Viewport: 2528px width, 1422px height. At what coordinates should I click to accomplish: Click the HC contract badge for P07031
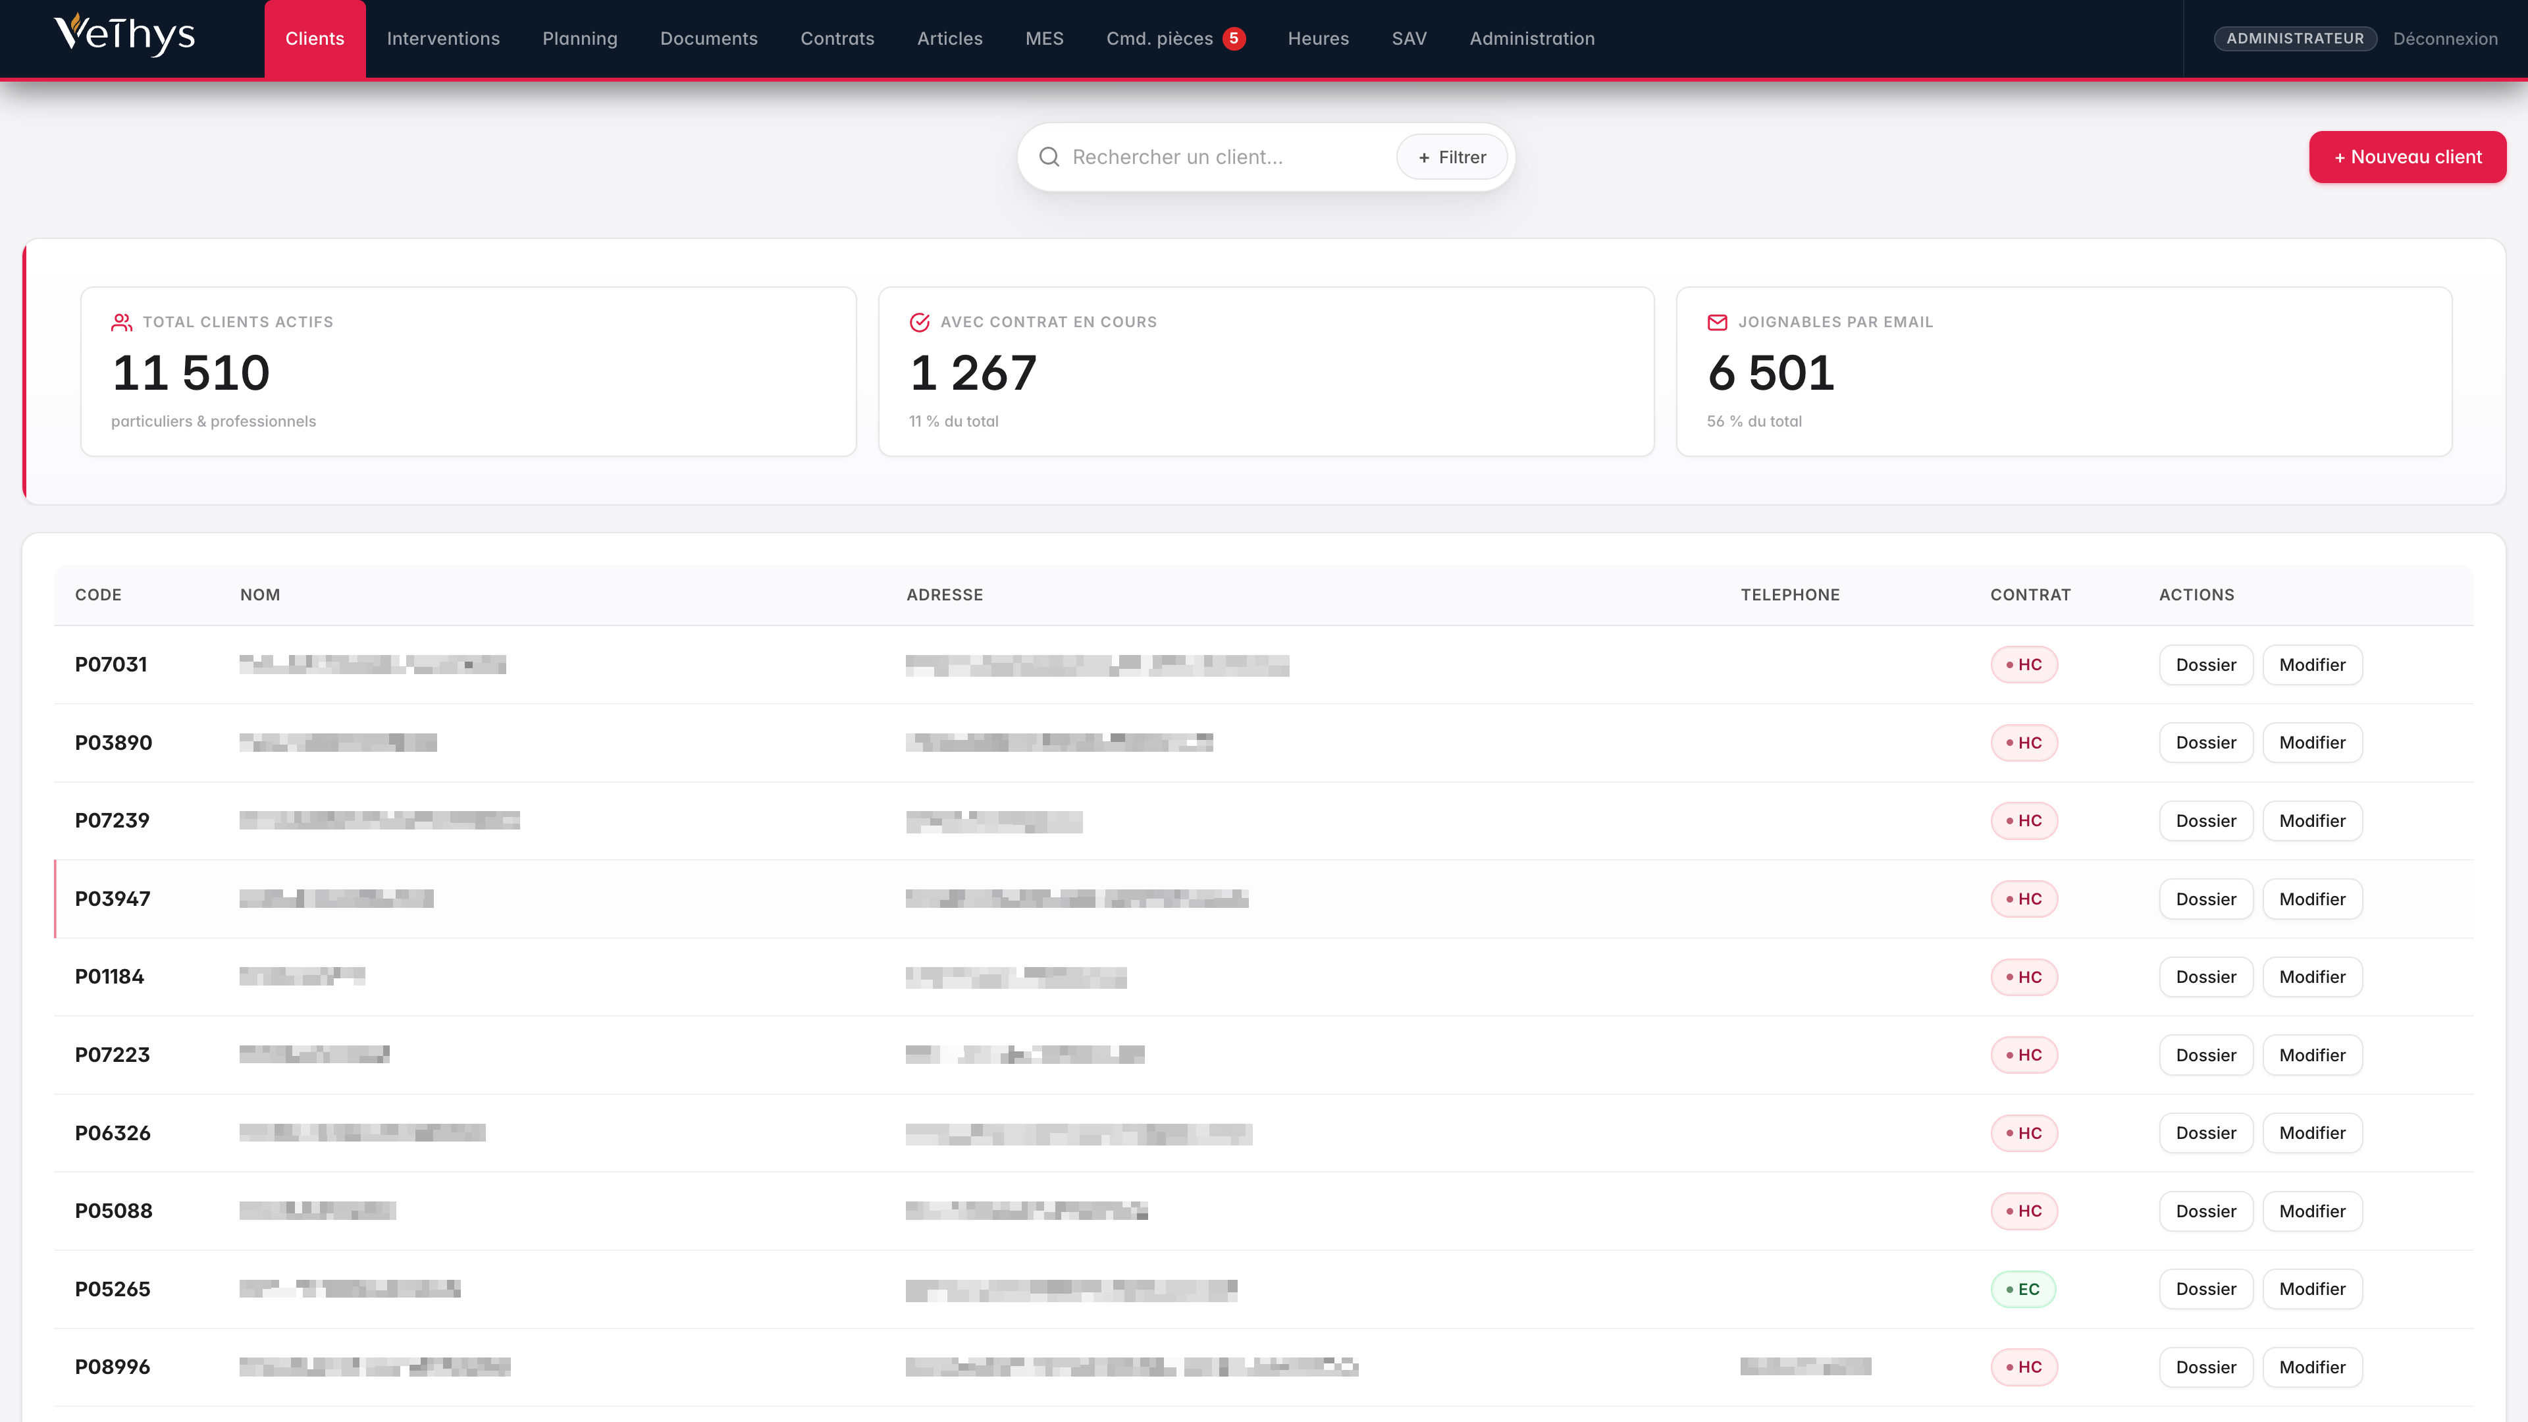point(2024,664)
